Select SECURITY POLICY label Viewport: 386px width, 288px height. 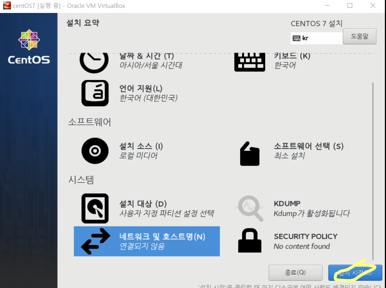(306, 236)
